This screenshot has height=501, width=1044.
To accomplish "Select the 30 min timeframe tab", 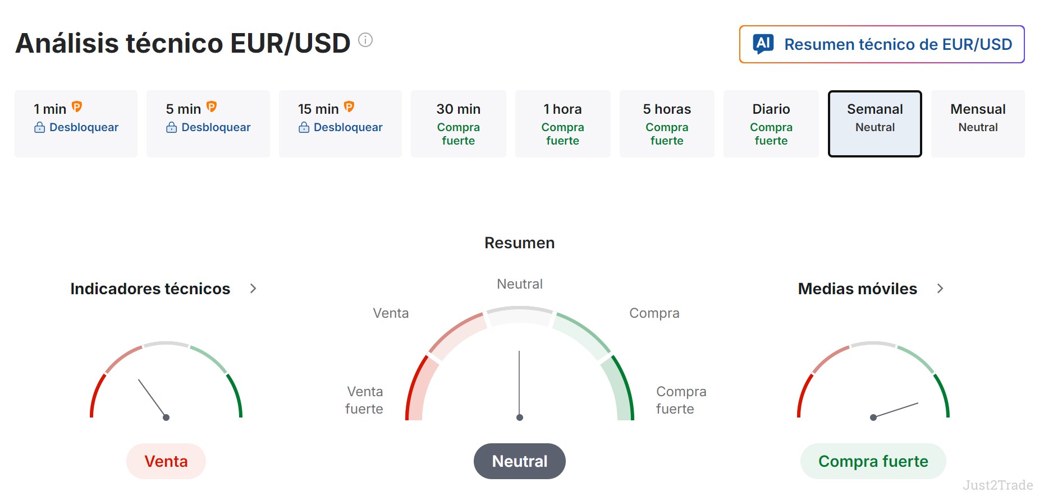I will click(x=459, y=124).
